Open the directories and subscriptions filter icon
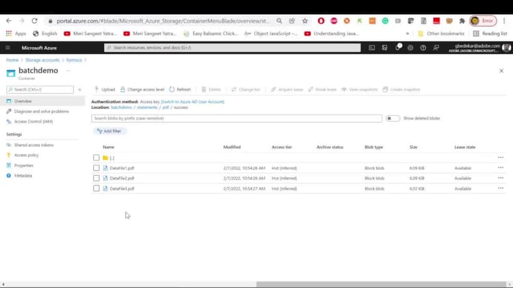Image resolution: width=513 pixels, height=288 pixels. [x=384, y=47]
